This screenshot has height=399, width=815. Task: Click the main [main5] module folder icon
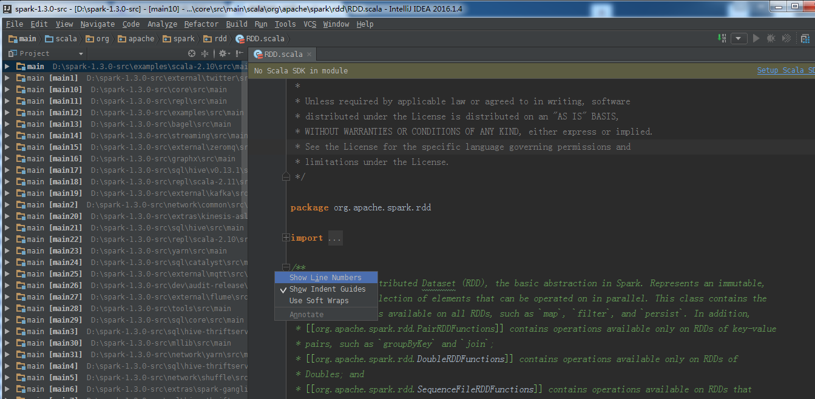click(20, 378)
